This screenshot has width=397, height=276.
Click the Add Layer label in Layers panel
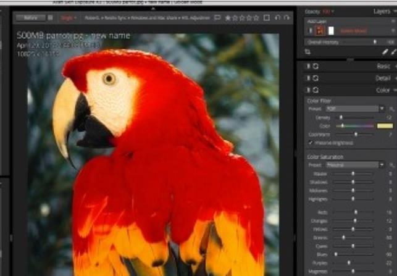pyautogui.click(x=317, y=22)
